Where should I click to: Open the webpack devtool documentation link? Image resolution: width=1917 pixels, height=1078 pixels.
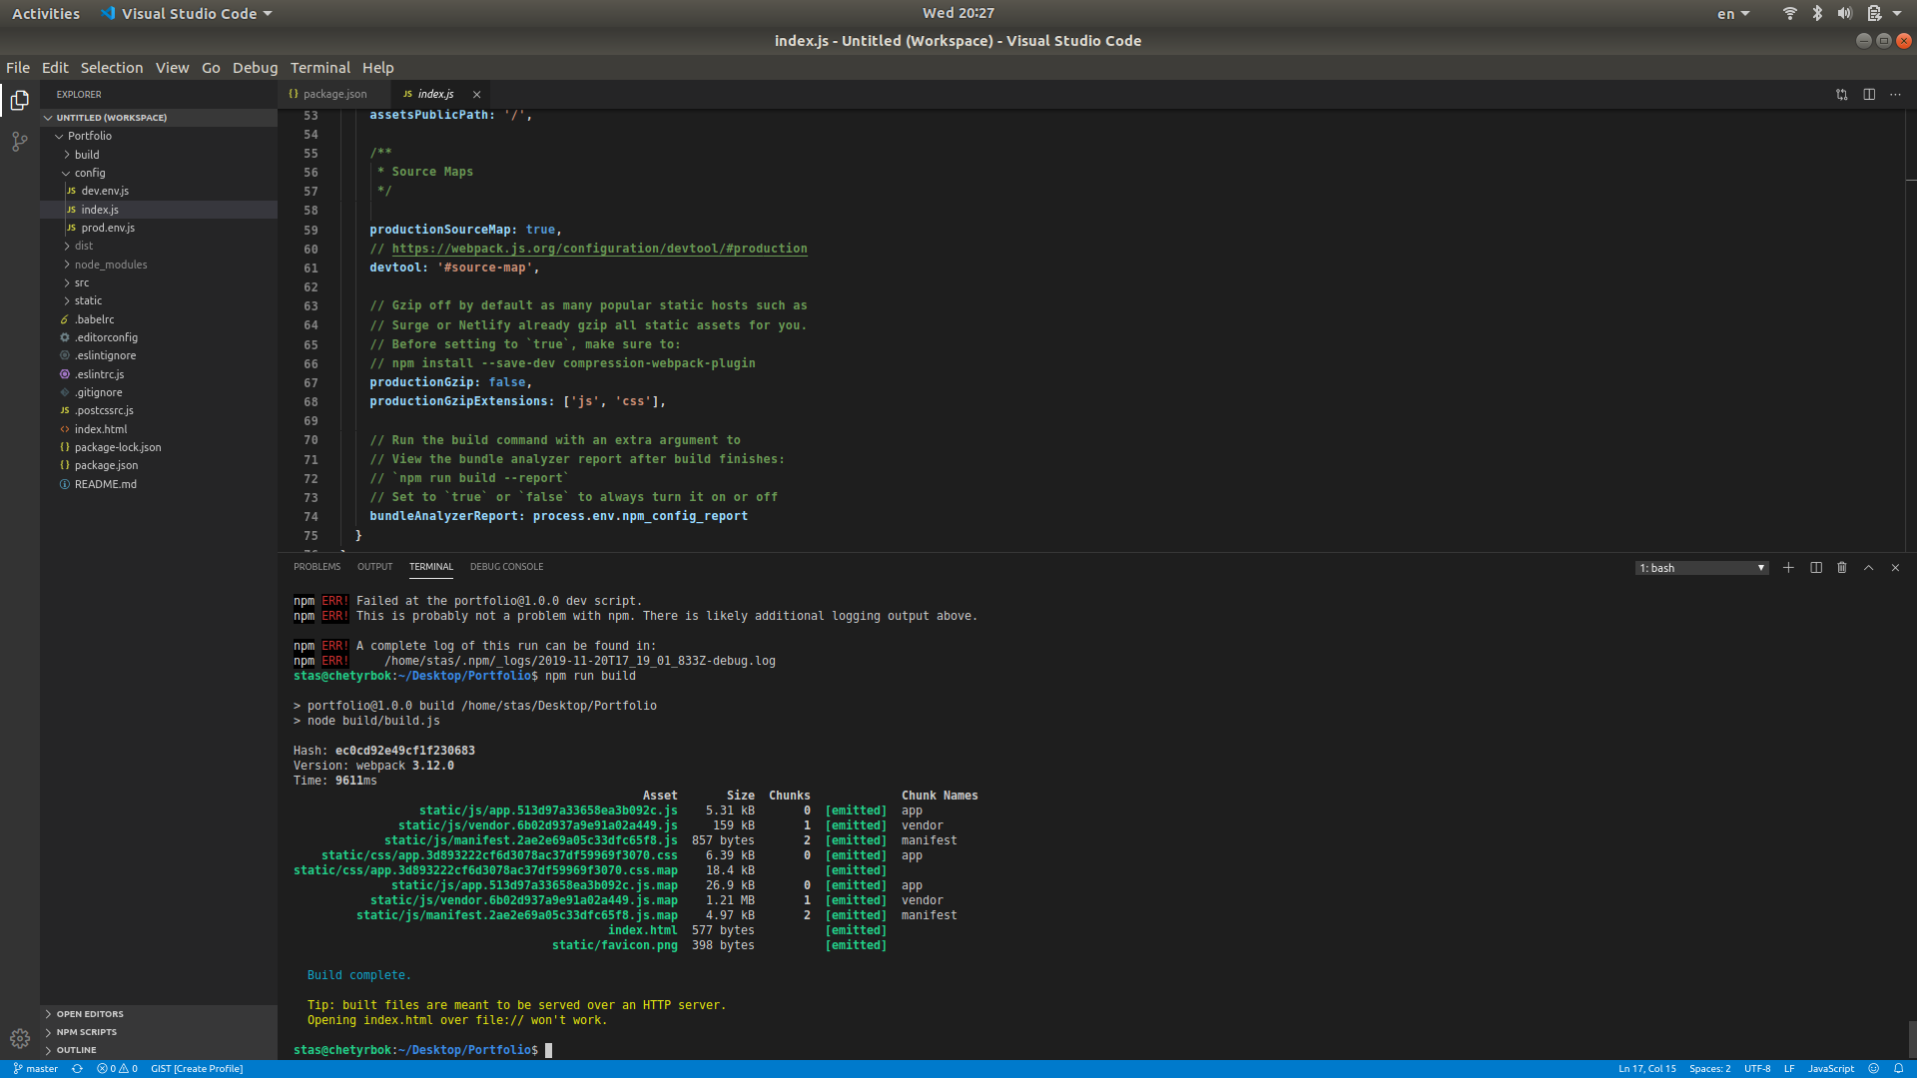point(599,249)
